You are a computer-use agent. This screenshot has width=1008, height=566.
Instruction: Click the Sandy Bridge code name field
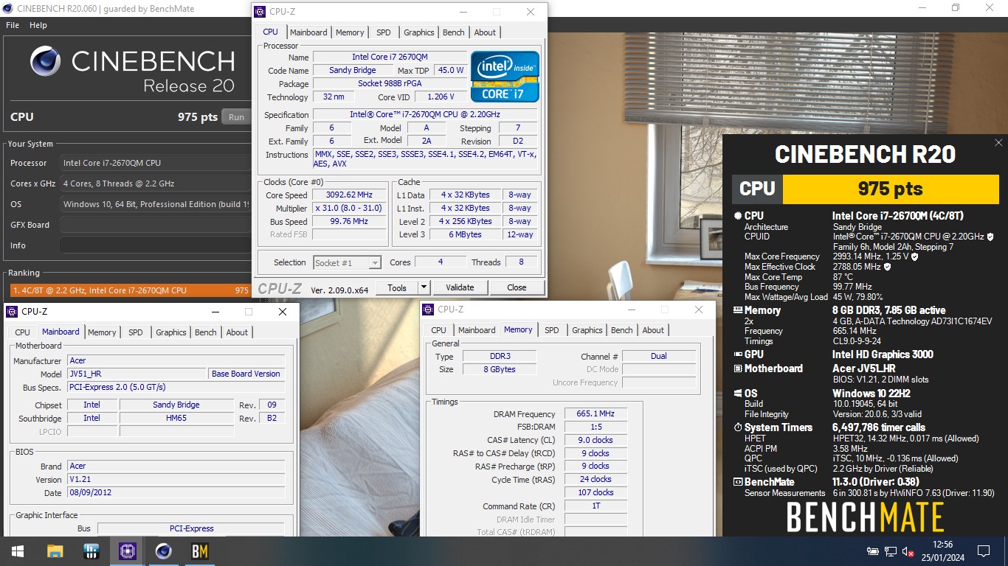(352, 70)
